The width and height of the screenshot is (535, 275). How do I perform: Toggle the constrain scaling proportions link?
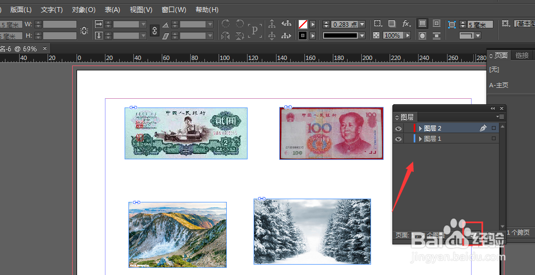[x=155, y=30]
